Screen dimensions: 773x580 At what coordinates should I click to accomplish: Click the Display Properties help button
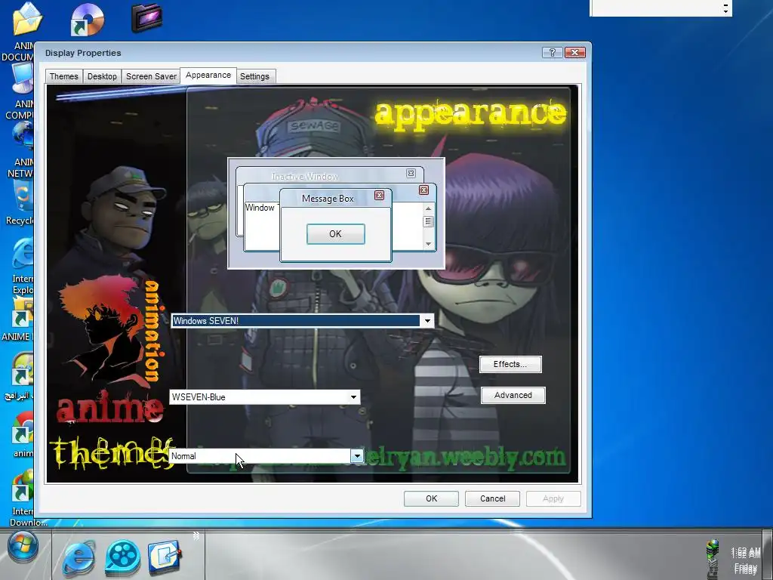(x=552, y=52)
